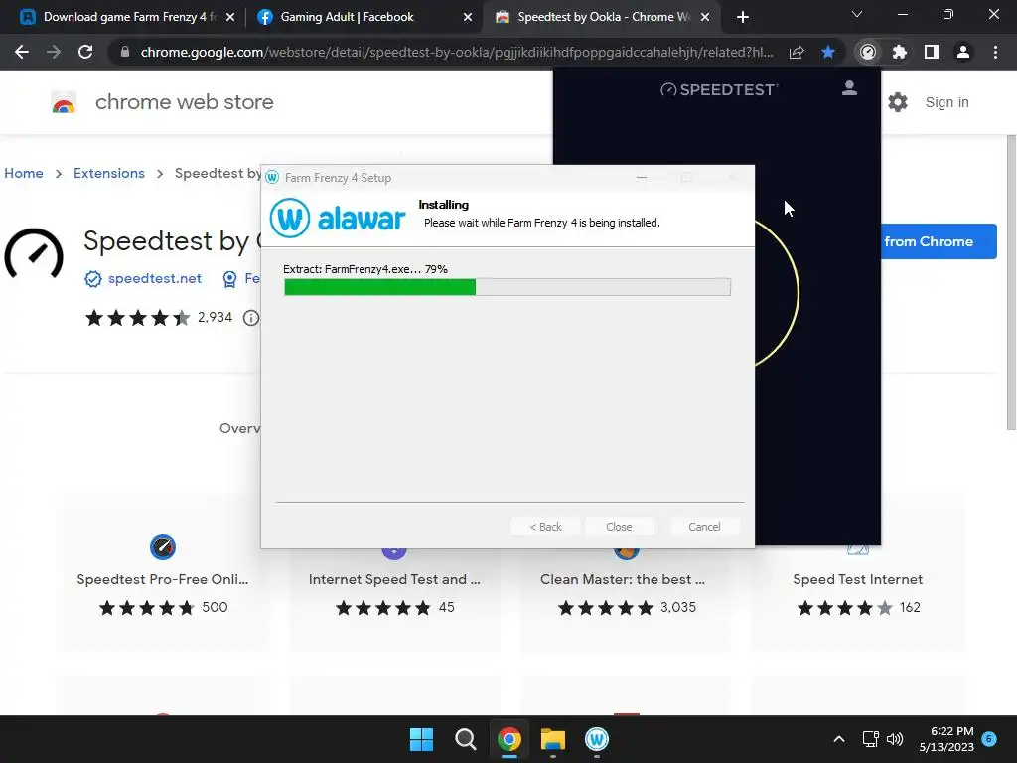
Task: Open Chrome's three-dot menu
Action: click(995, 52)
